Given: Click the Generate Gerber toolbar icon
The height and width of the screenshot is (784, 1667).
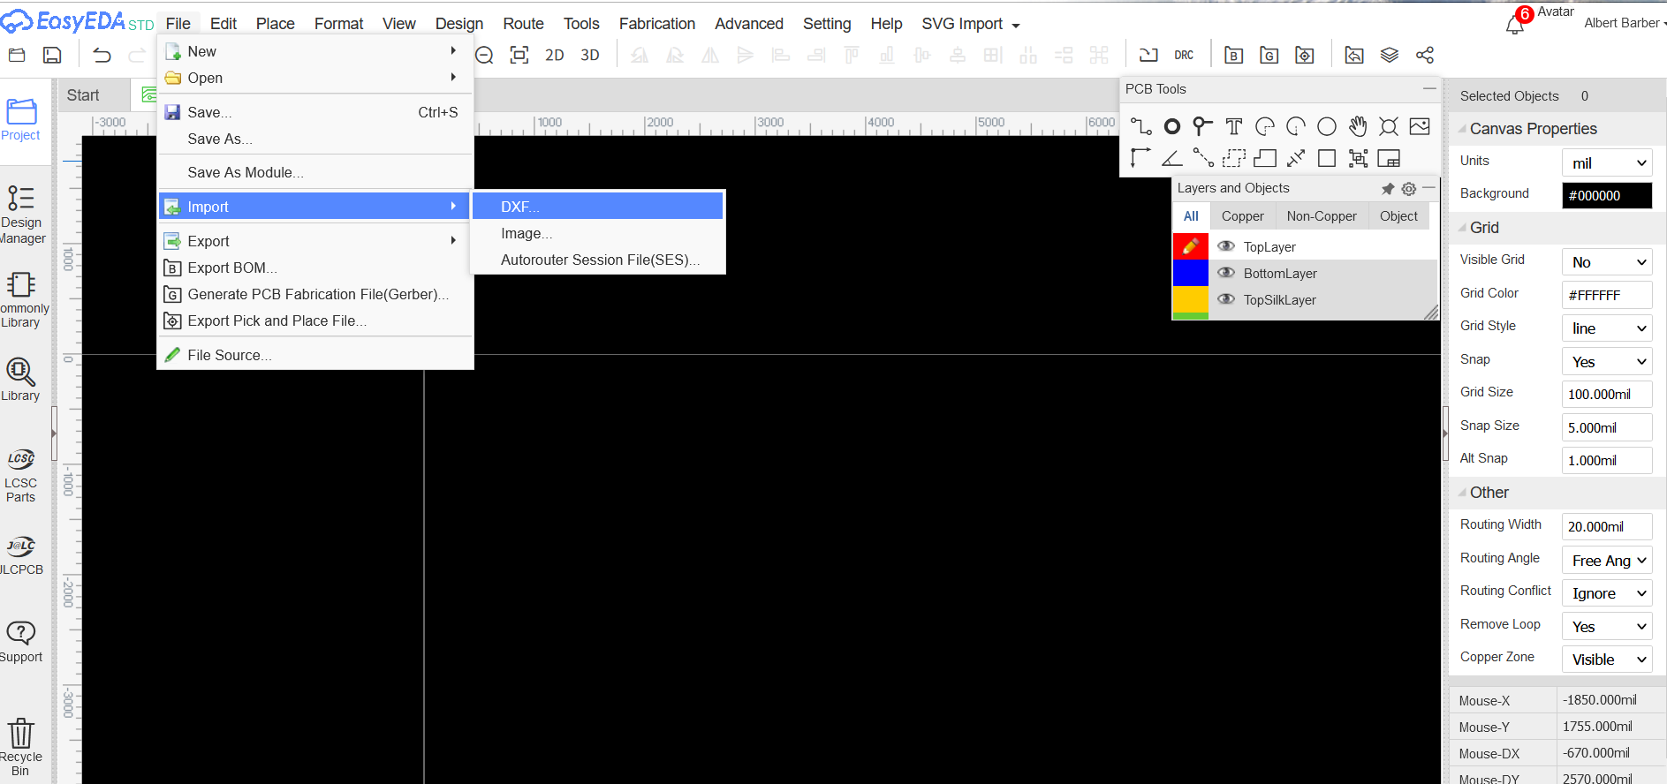Looking at the screenshot, I should (1269, 55).
